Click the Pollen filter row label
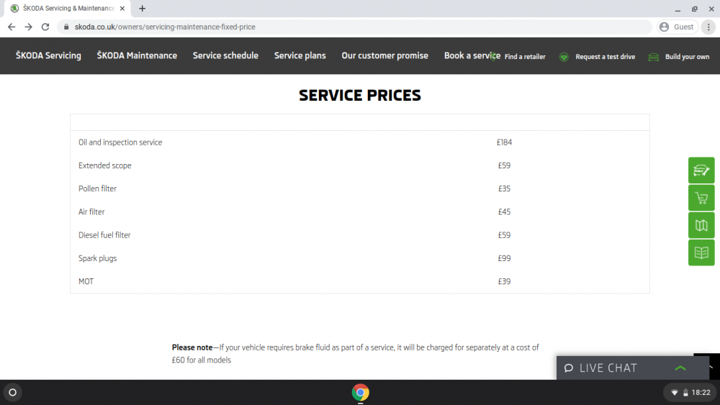 [x=97, y=188]
